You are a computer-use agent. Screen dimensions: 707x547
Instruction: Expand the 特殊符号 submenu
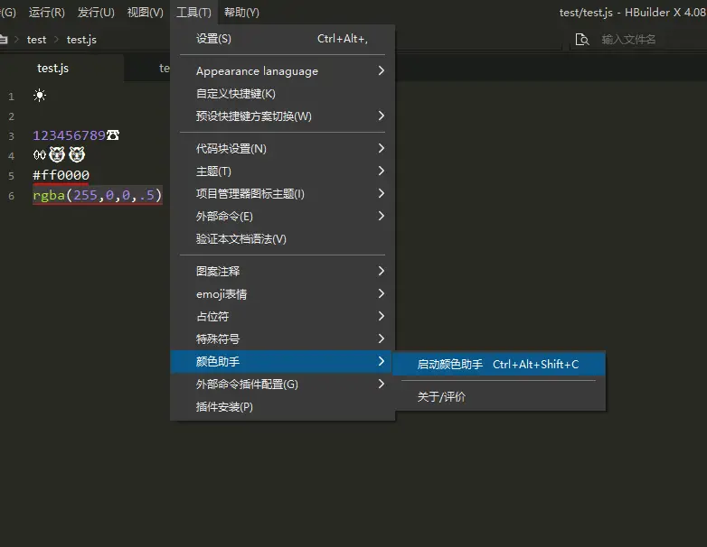tap(283, 339)
